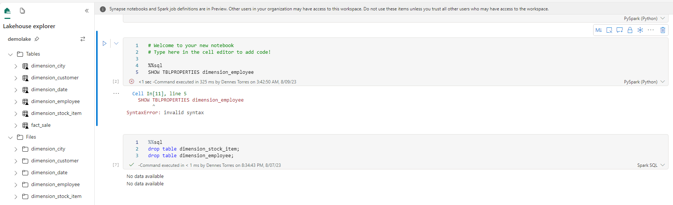
Task: Select dimension_customer table in Tables
Action: tap(55, 78)
